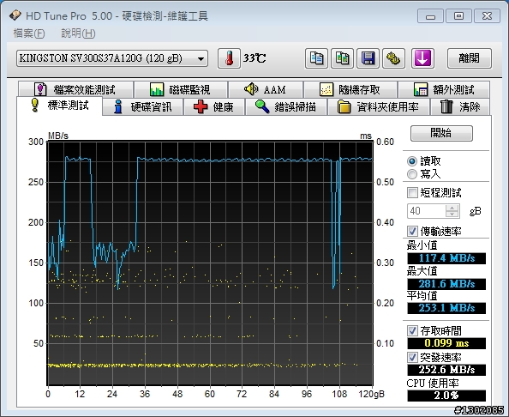This screenshot has height=417, width=509.
Task: Click the thermometer temperature icon
Action: point(229,58)
